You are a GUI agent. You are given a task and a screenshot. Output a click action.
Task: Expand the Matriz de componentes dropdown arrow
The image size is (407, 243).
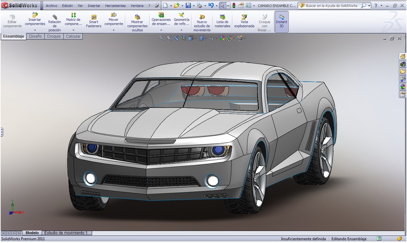click(74, 30)
